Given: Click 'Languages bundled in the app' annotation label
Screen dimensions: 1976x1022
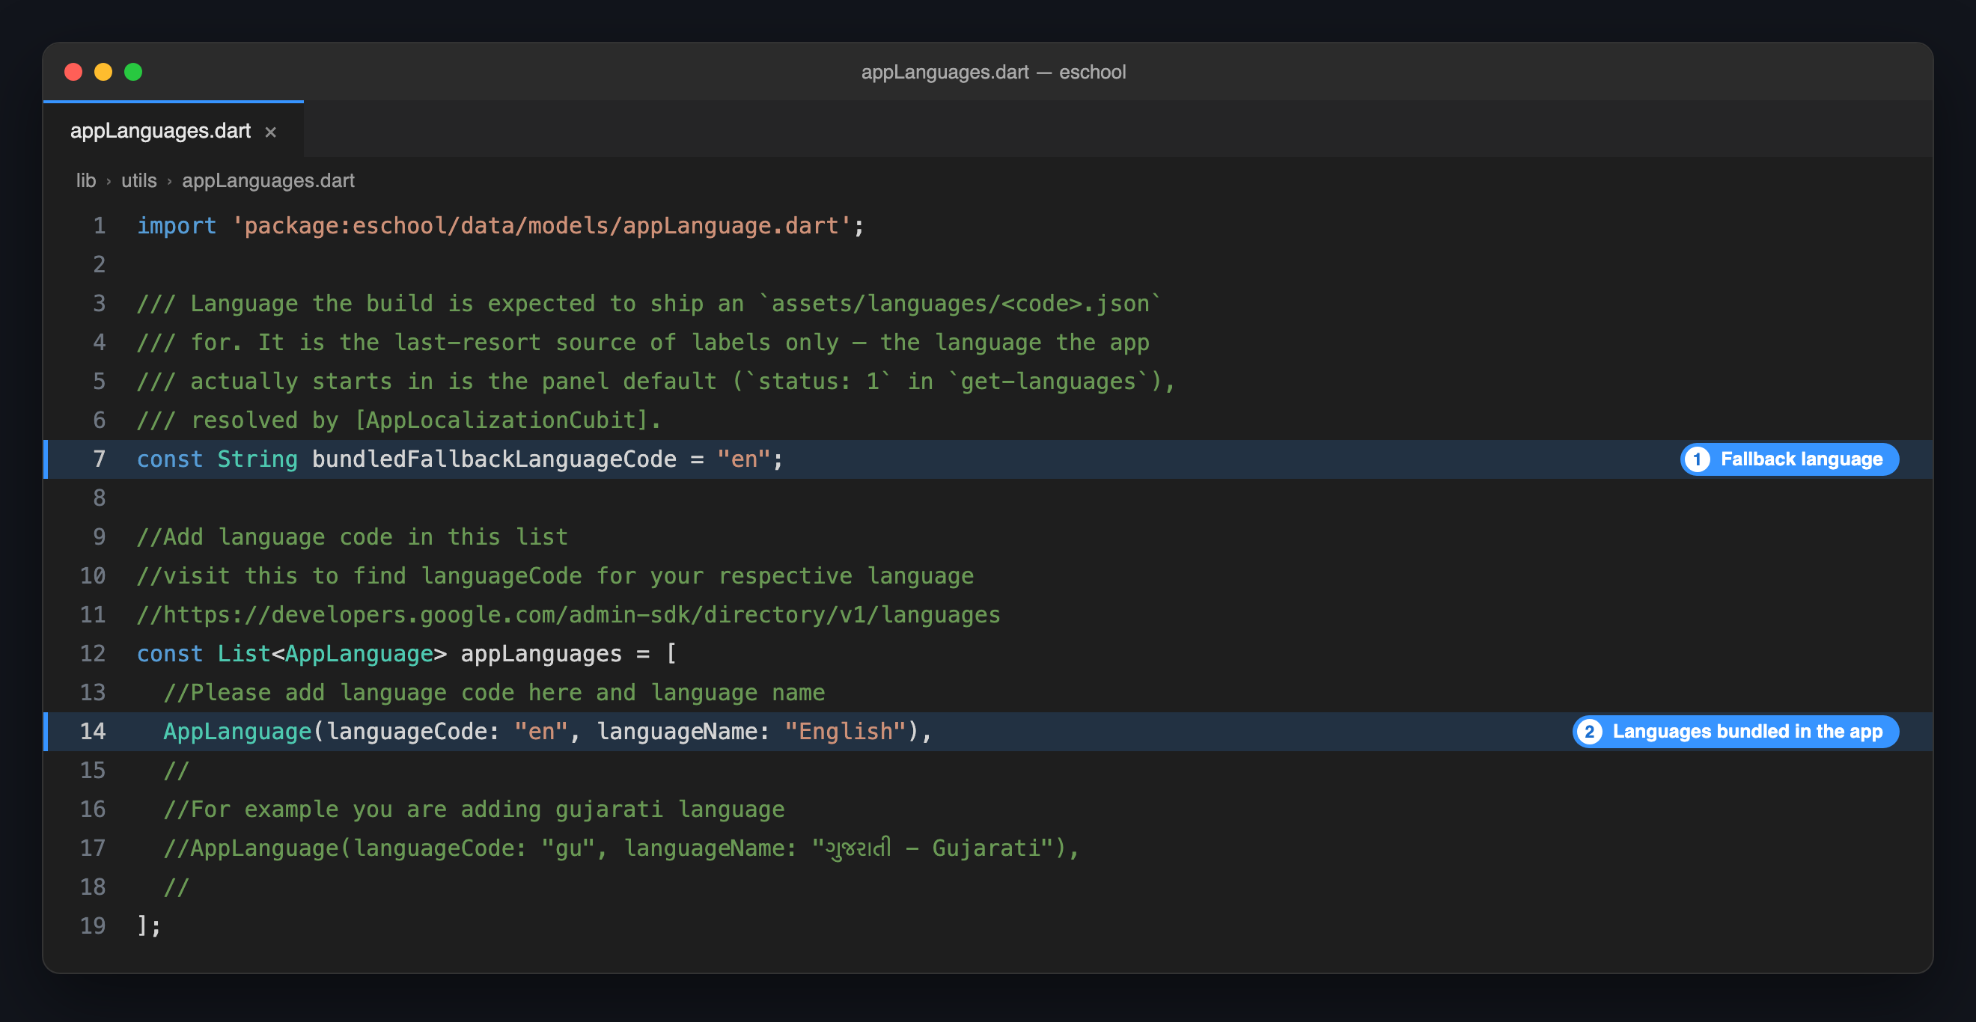Looking at the screenshot, I should point(1735,732).
